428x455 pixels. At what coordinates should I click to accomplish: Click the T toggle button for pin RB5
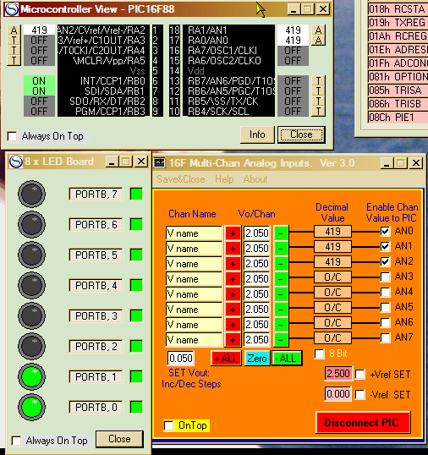click(x=318, y=101)
